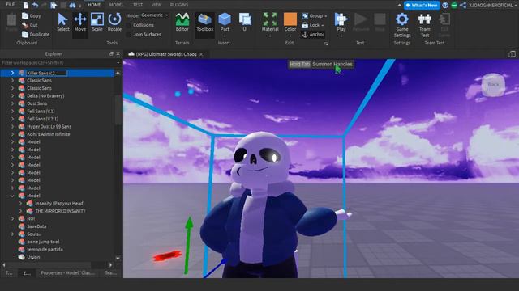Select the Fell Sans (V.2.1) item

[42, 119]
